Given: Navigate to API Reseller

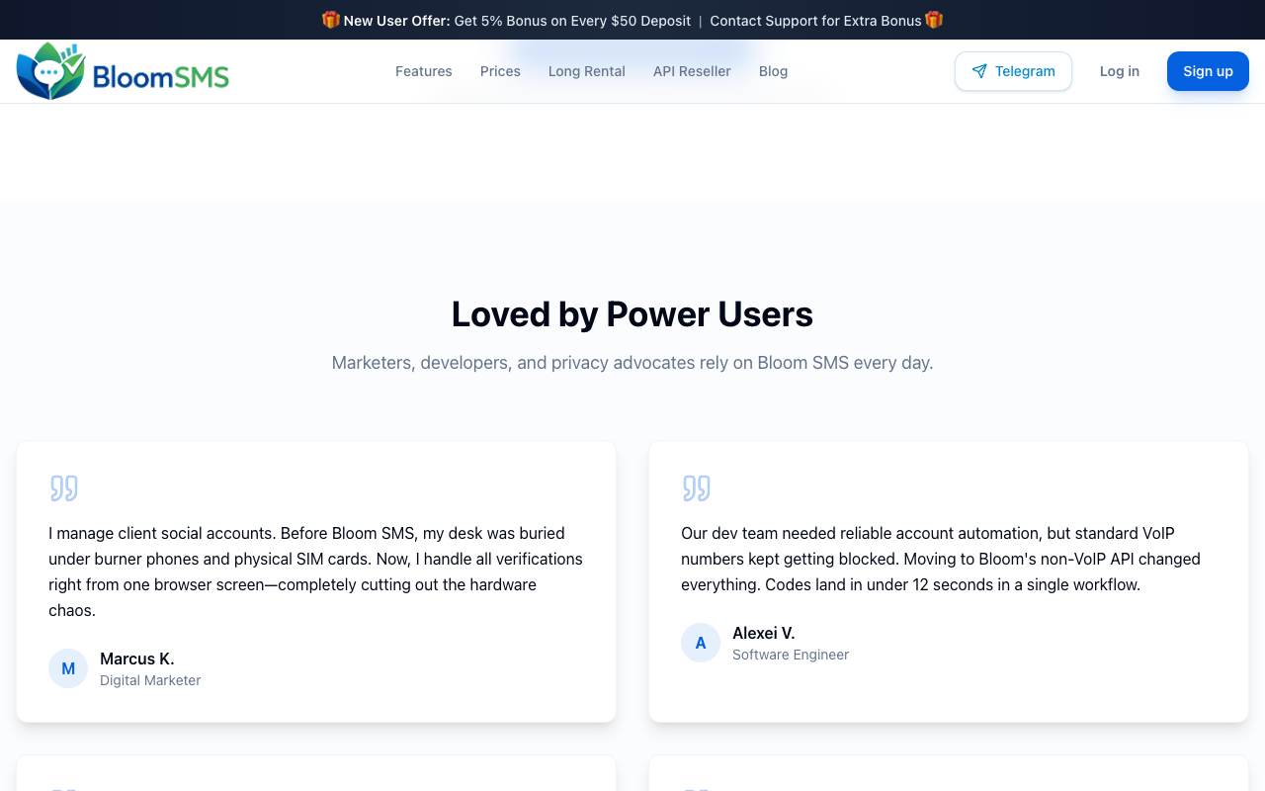Looking at the screenshot, I should pyautogui.click(x=692, y=71).
